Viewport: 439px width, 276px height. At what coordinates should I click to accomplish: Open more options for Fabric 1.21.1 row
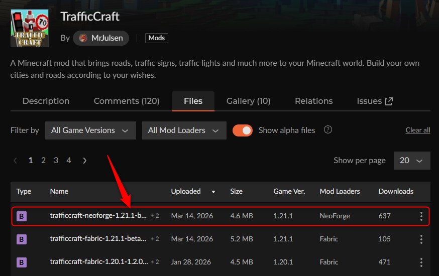point(421,239)
